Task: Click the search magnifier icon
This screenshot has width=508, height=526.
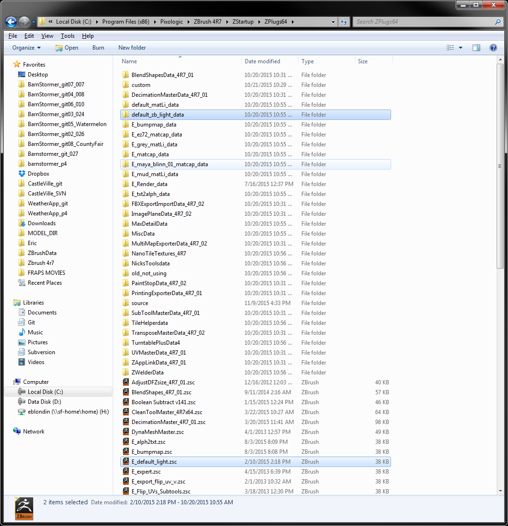Action: click(x=498, y=22)
